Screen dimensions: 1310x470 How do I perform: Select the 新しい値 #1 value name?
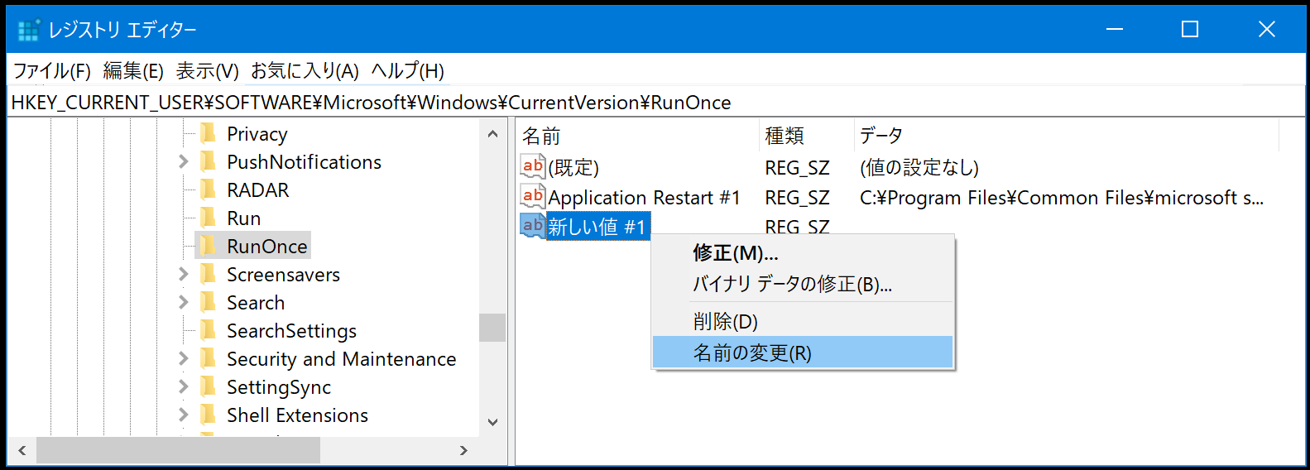[x=598, y=226]
